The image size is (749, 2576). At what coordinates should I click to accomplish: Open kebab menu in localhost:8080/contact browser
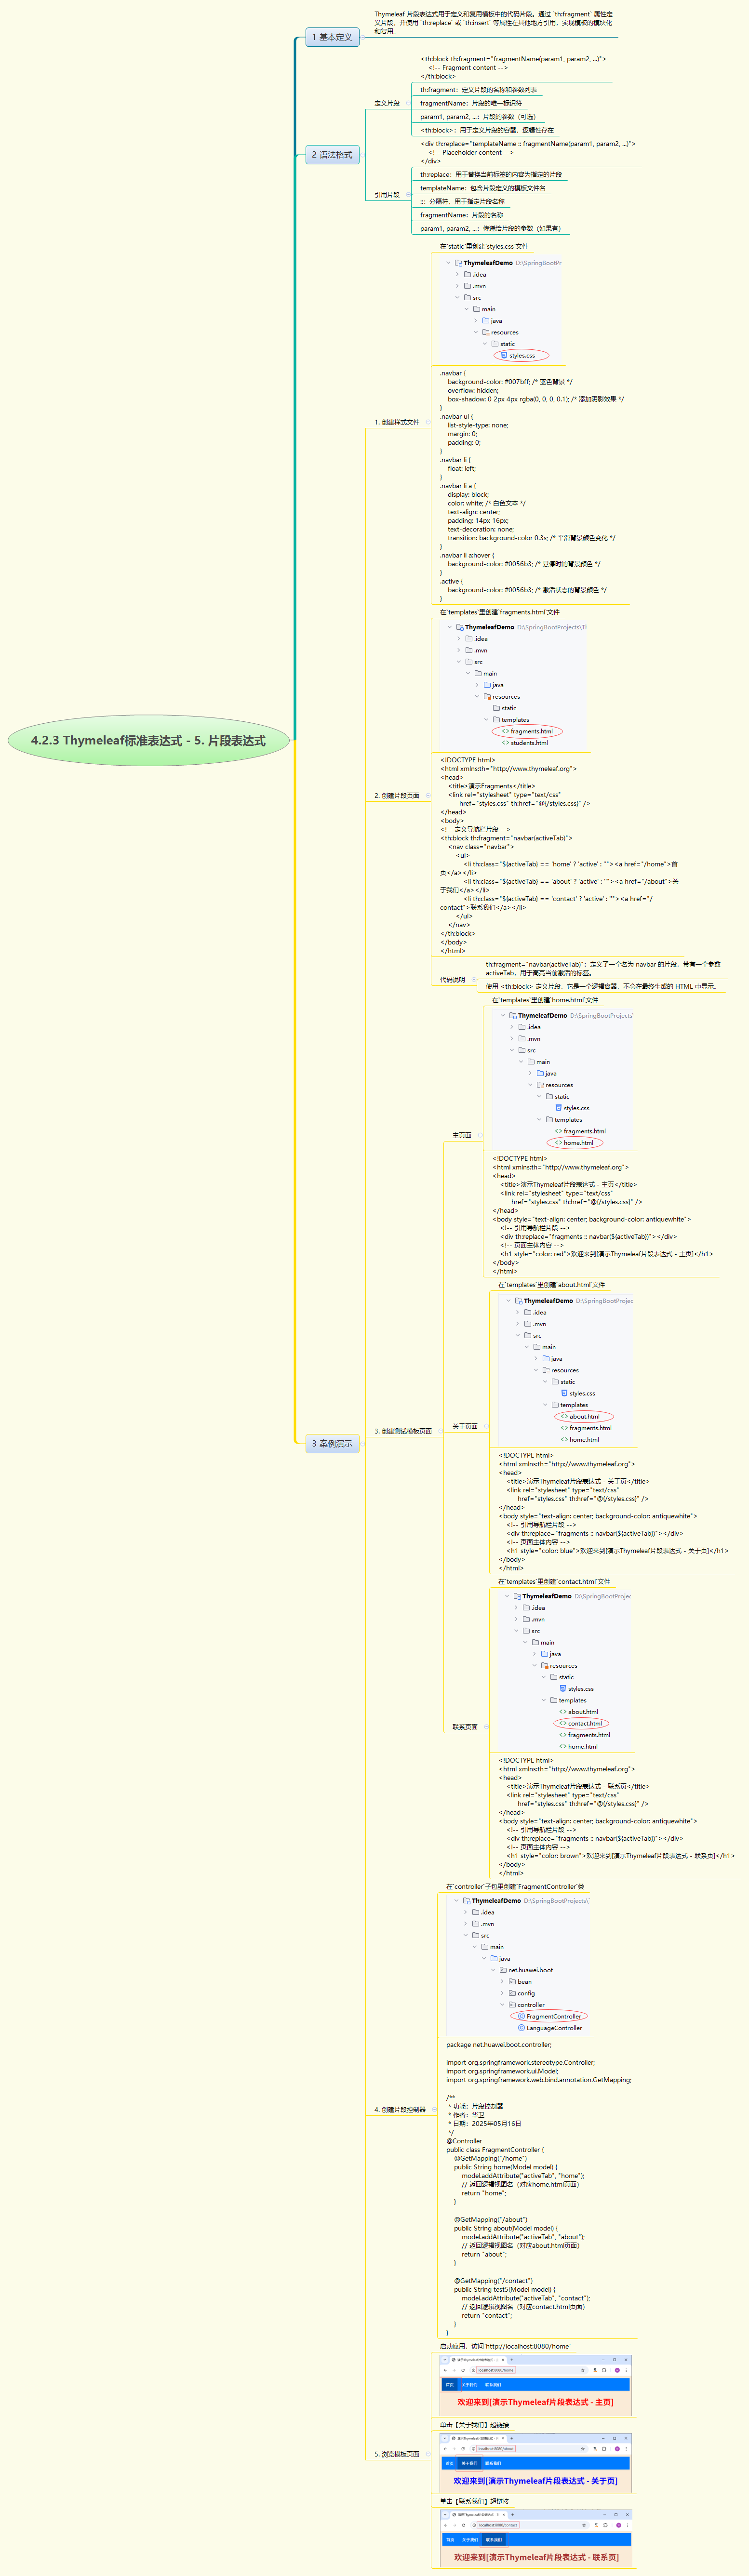coord(628,2525)
